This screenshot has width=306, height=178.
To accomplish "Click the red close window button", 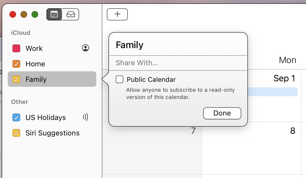I will (13, 14).
